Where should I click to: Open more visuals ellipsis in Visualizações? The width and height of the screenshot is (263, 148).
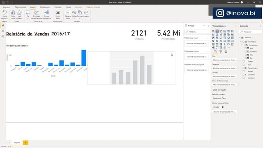click(228, 48)
